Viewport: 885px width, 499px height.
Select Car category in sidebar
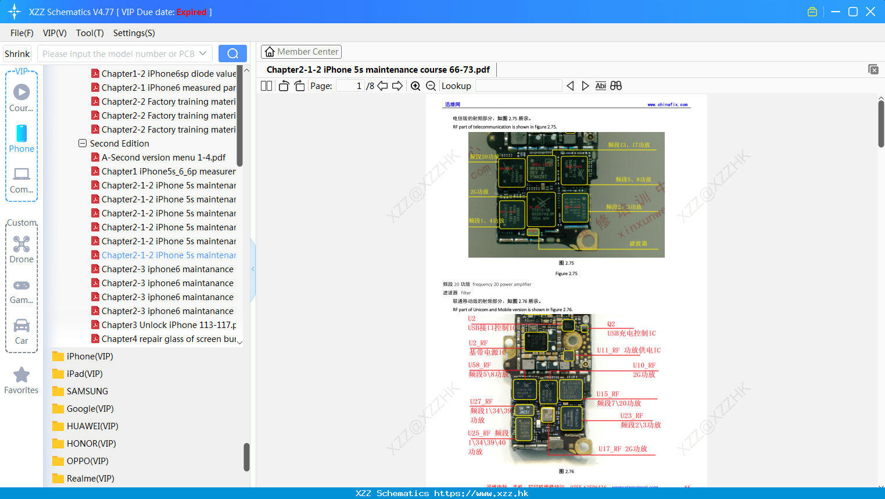coord(22,332)
